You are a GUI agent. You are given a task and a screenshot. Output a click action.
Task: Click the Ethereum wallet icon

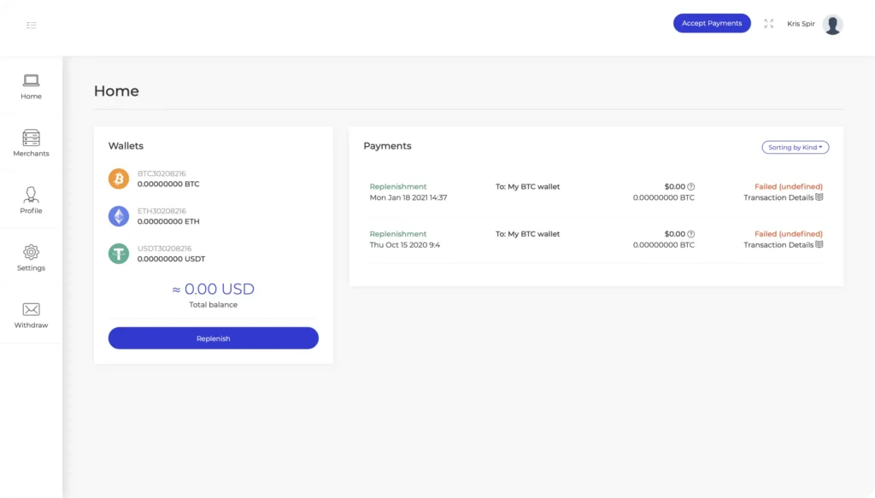[118, 216]
